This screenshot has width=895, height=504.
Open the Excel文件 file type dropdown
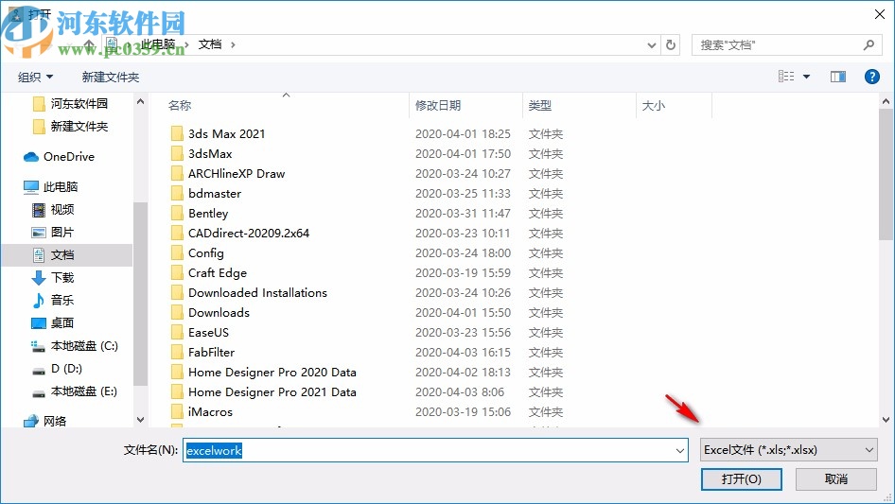click(788, 450)
